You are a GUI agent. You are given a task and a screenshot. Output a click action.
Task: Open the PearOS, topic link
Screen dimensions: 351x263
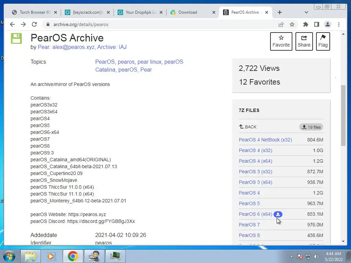[x=106, y=62]
